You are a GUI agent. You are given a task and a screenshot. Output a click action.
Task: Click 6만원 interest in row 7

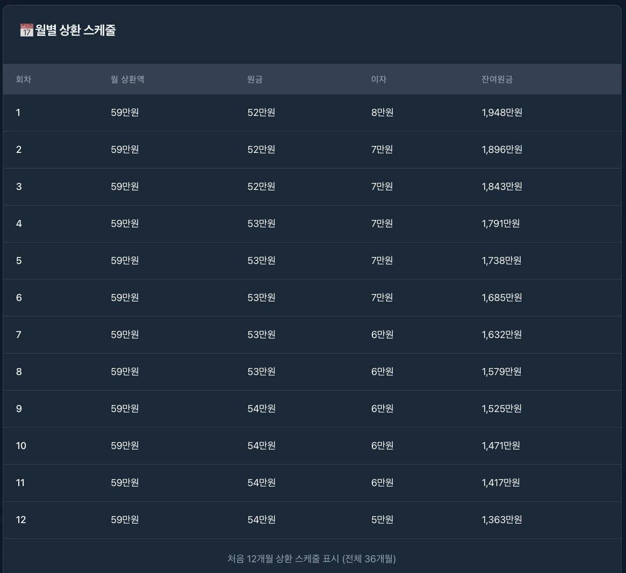click(x=382, y=335)
